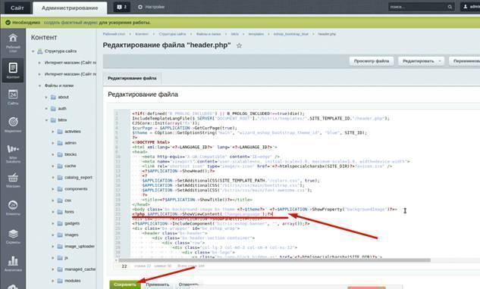Collapse the Структура сайта tree node
The height and width of the screenshot is (289, 480).
pos(33,51)
